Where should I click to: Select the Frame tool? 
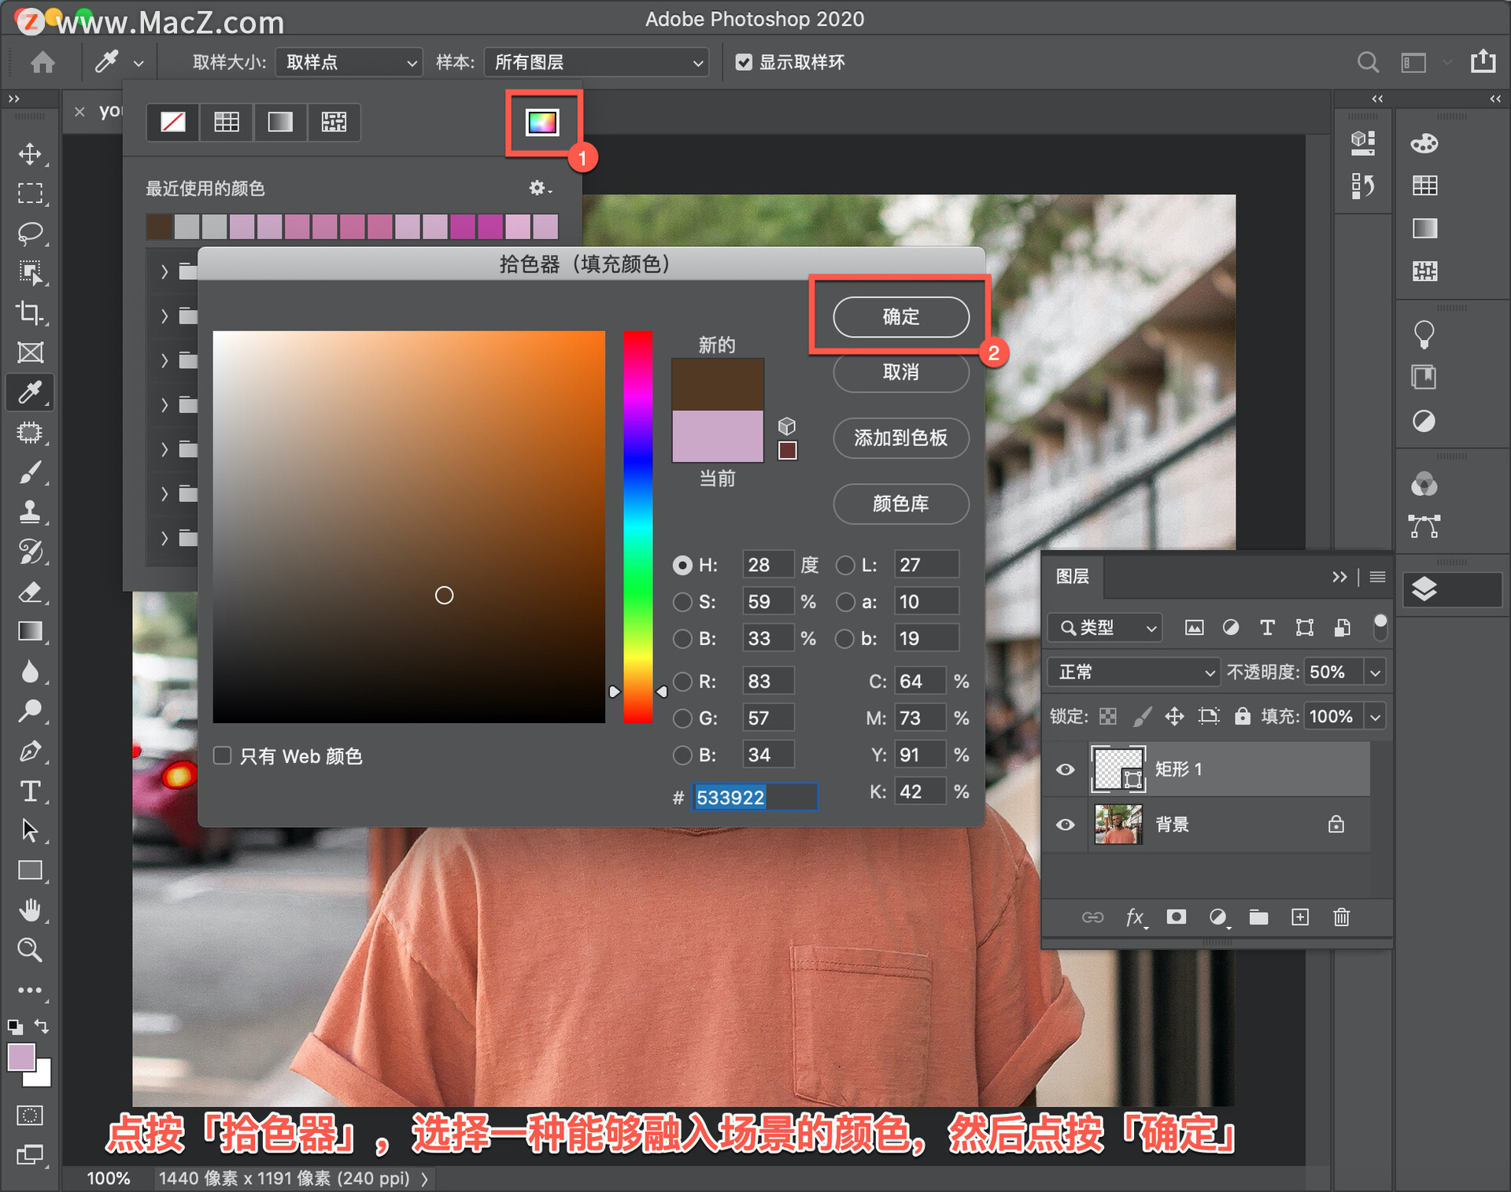point(30,352)
